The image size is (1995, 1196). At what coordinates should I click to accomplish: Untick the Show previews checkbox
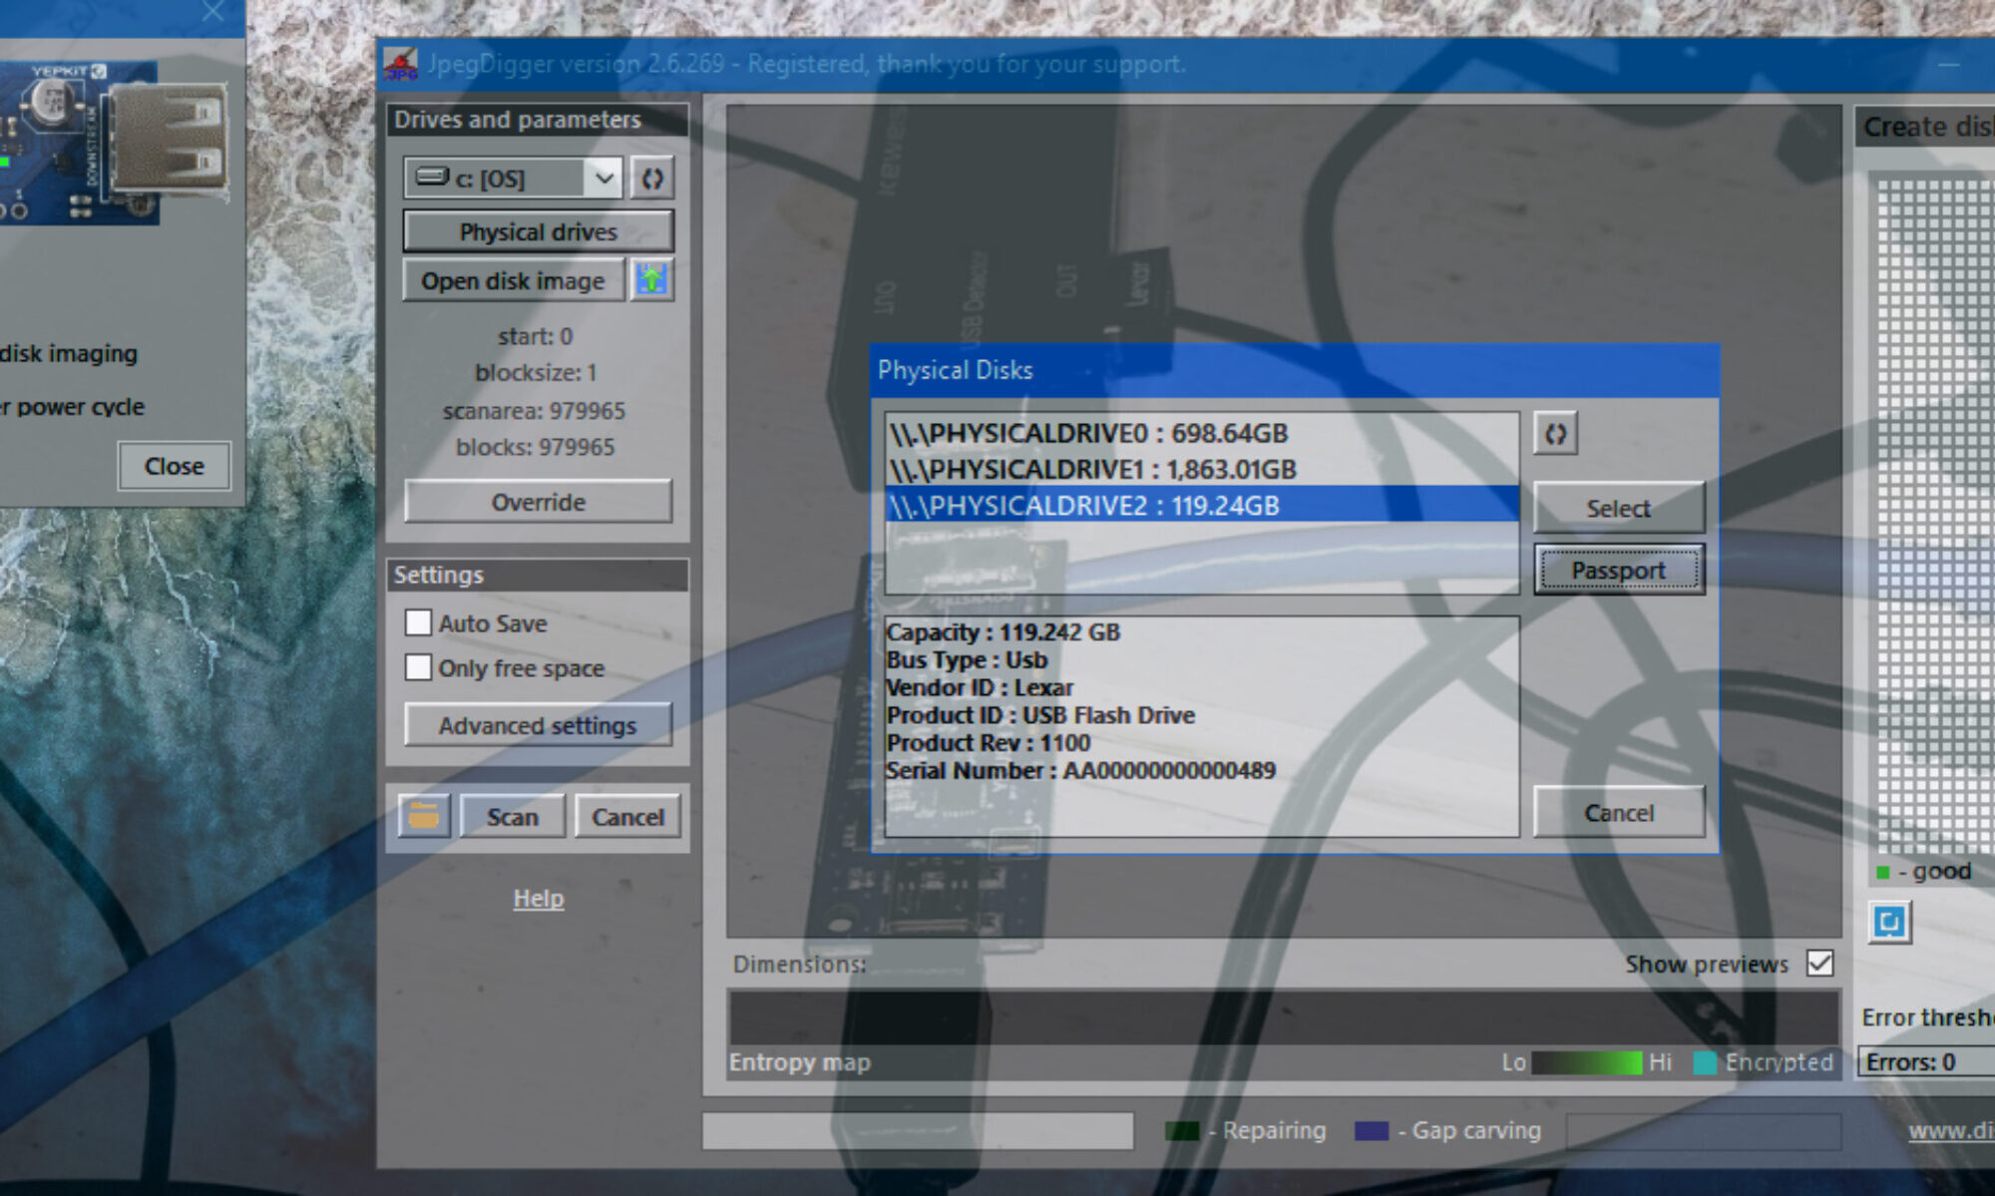coord(1819,964)
